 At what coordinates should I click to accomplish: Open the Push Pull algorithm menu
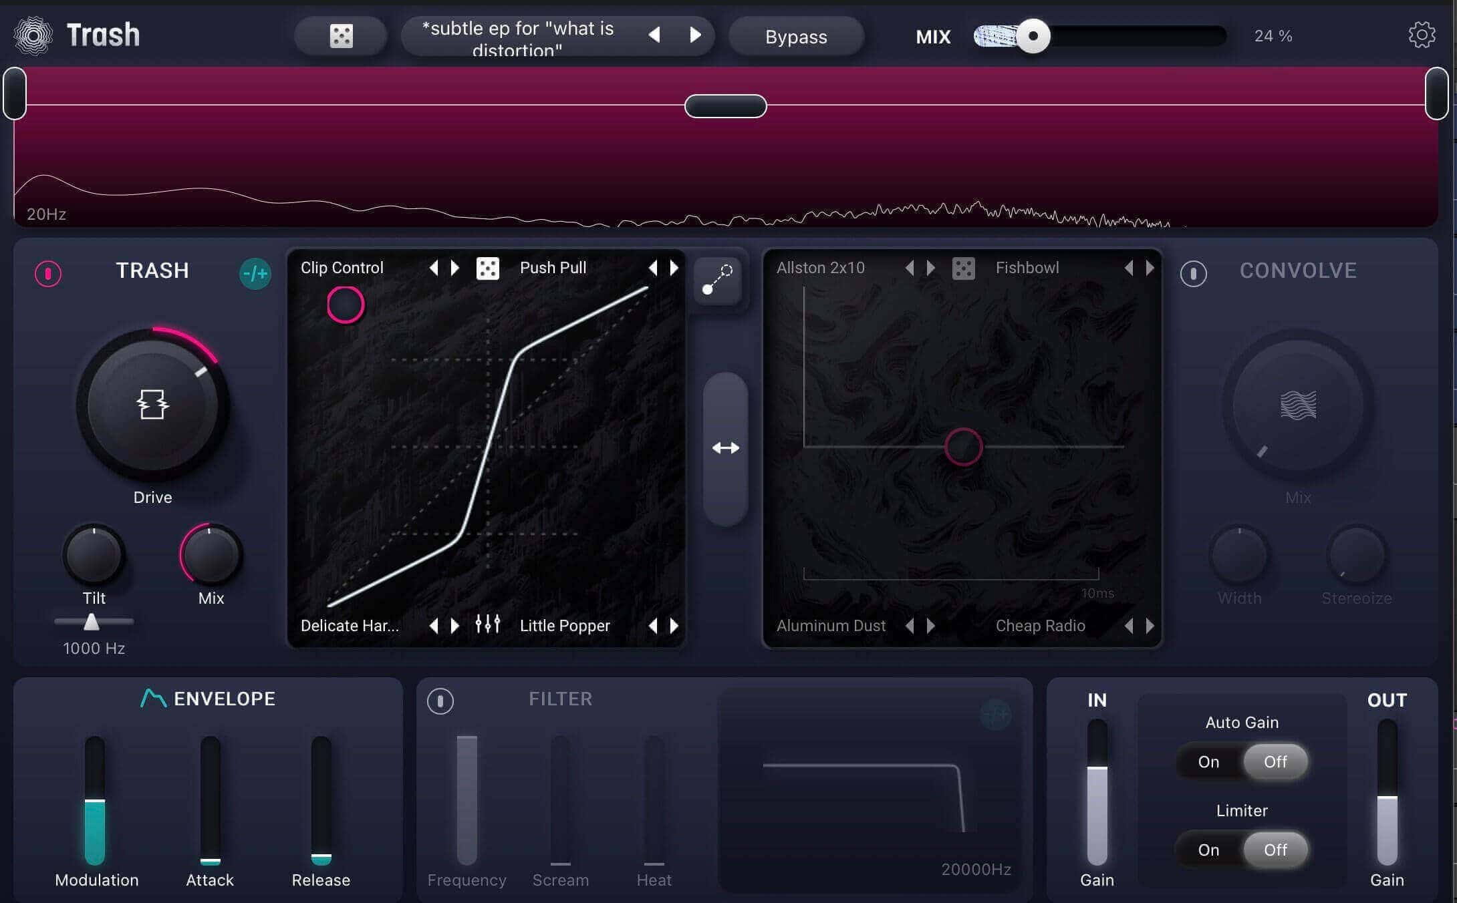pos(553,268)
